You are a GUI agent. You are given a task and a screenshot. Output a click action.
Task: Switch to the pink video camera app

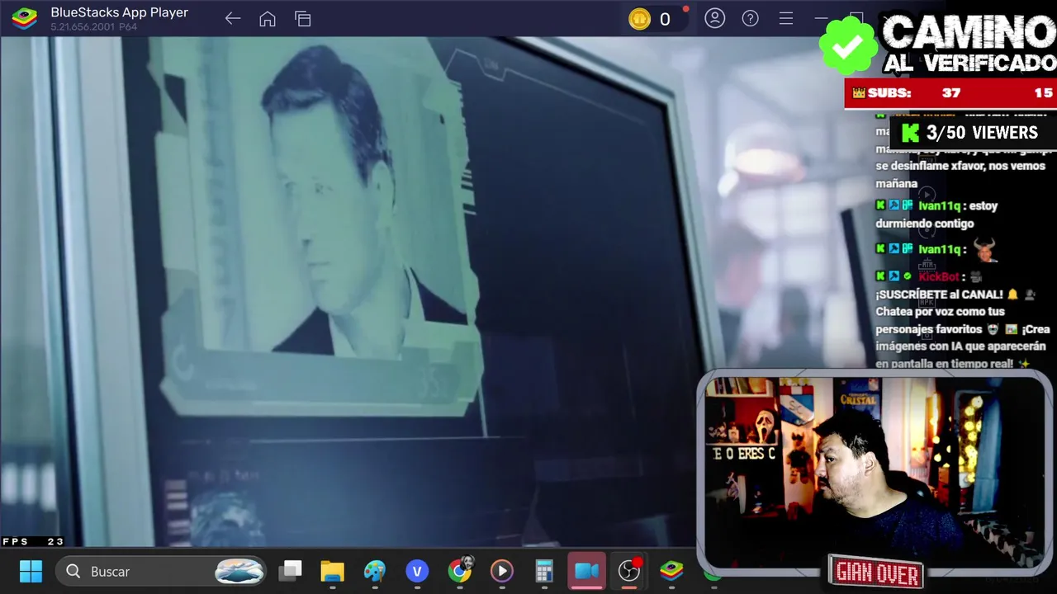587,571
